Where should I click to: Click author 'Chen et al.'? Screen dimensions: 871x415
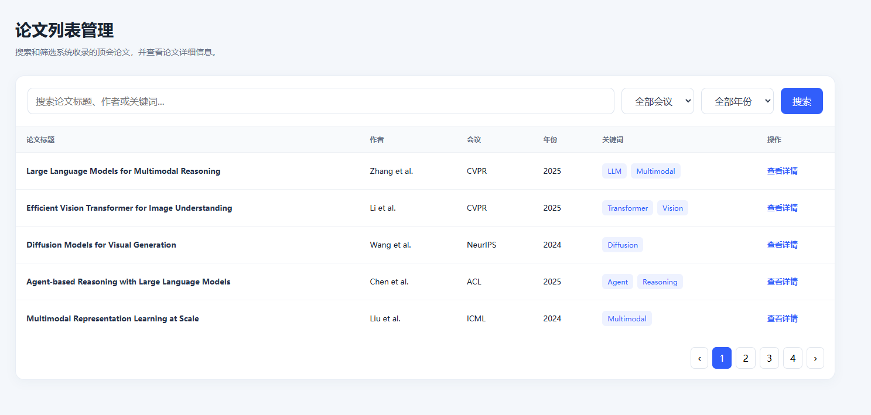pos(389,282)
